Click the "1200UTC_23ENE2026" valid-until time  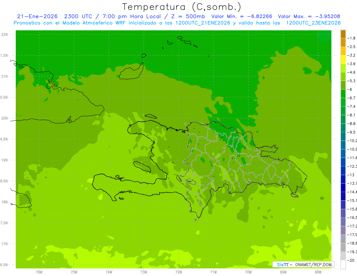pyautogui.click(x=313, y=23)
